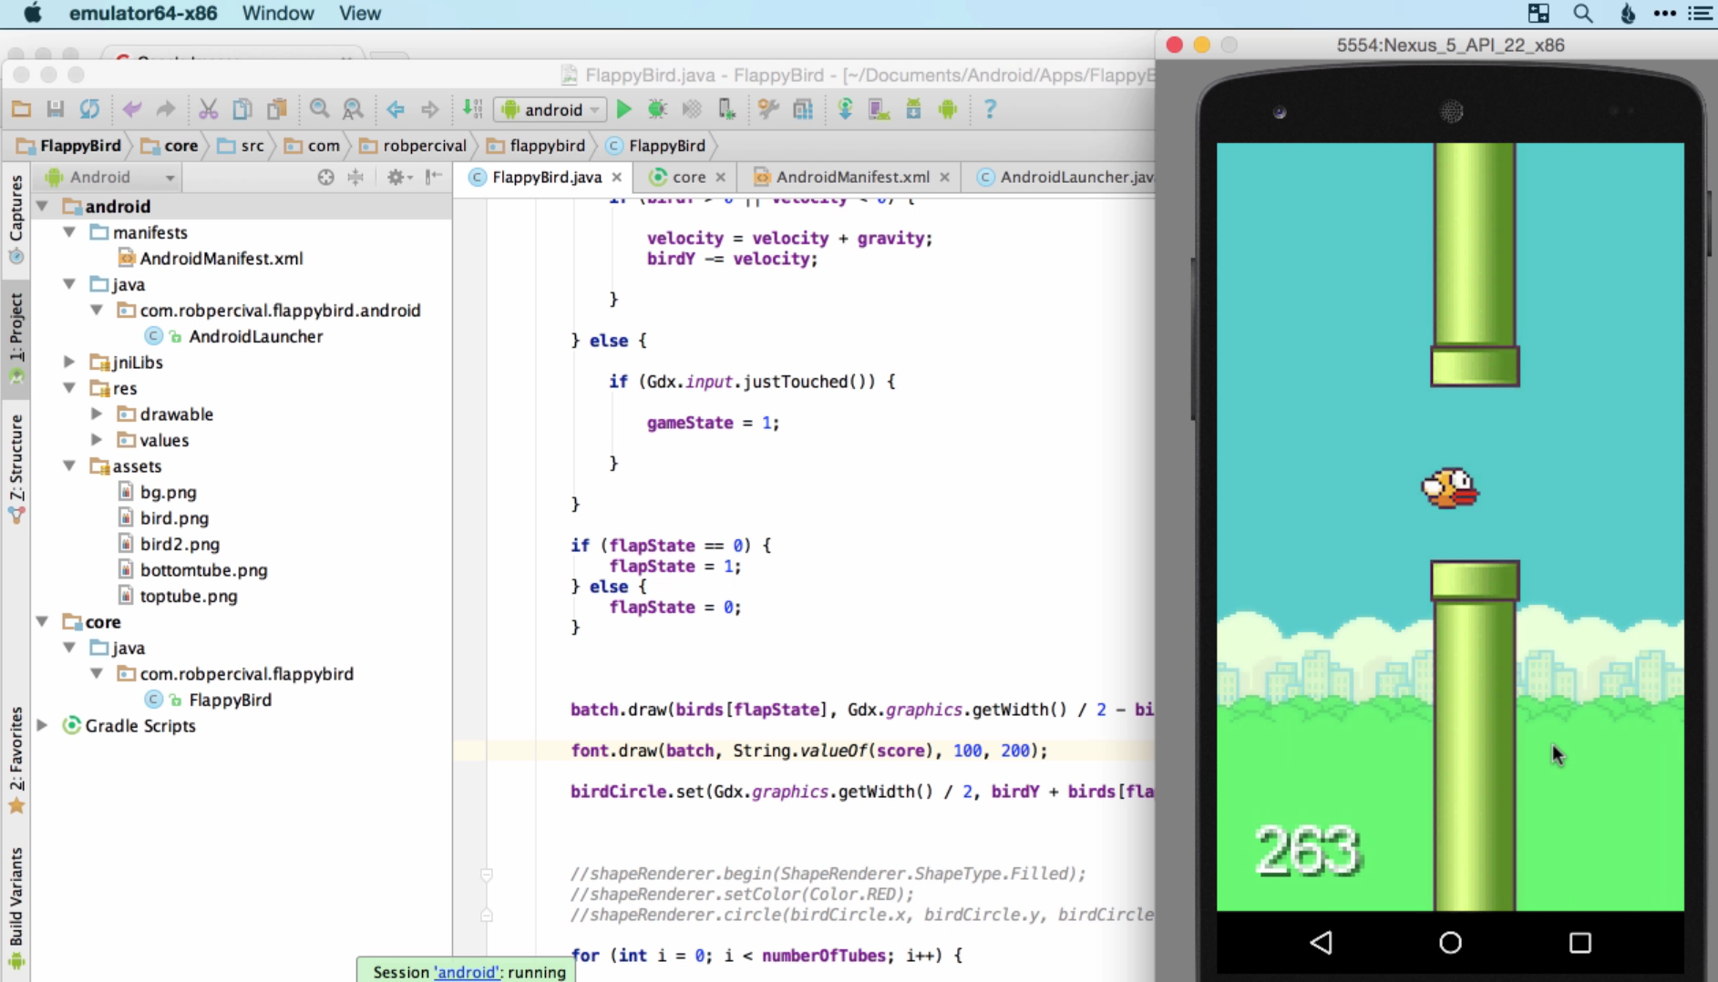Expand Gradle Scripts node

click(x=42, y=726)
